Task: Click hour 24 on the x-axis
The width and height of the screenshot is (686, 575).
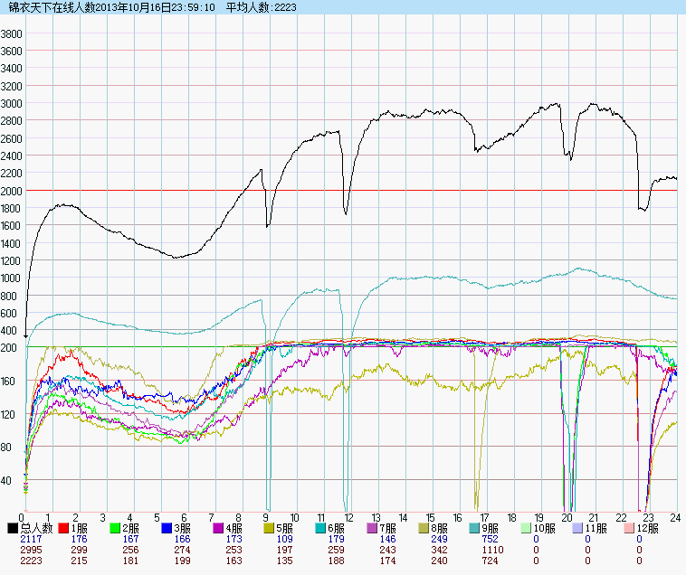Action: pos(674,518)
